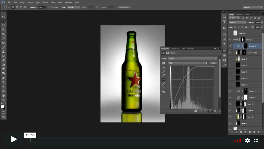Select the Zoom tool
Image resolution: width=264 pixels, height=149 pixels.
[x=3, y=100]
